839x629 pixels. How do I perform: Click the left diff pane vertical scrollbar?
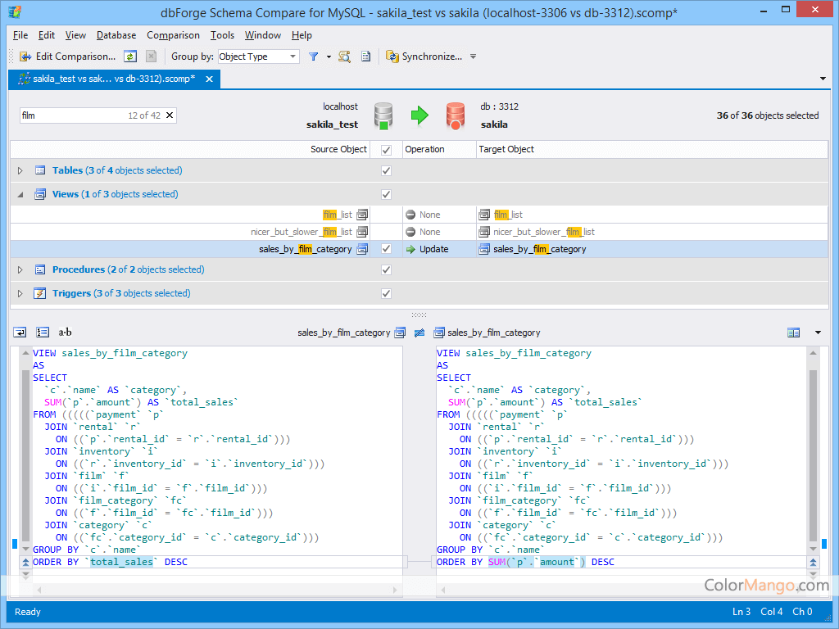25,451
